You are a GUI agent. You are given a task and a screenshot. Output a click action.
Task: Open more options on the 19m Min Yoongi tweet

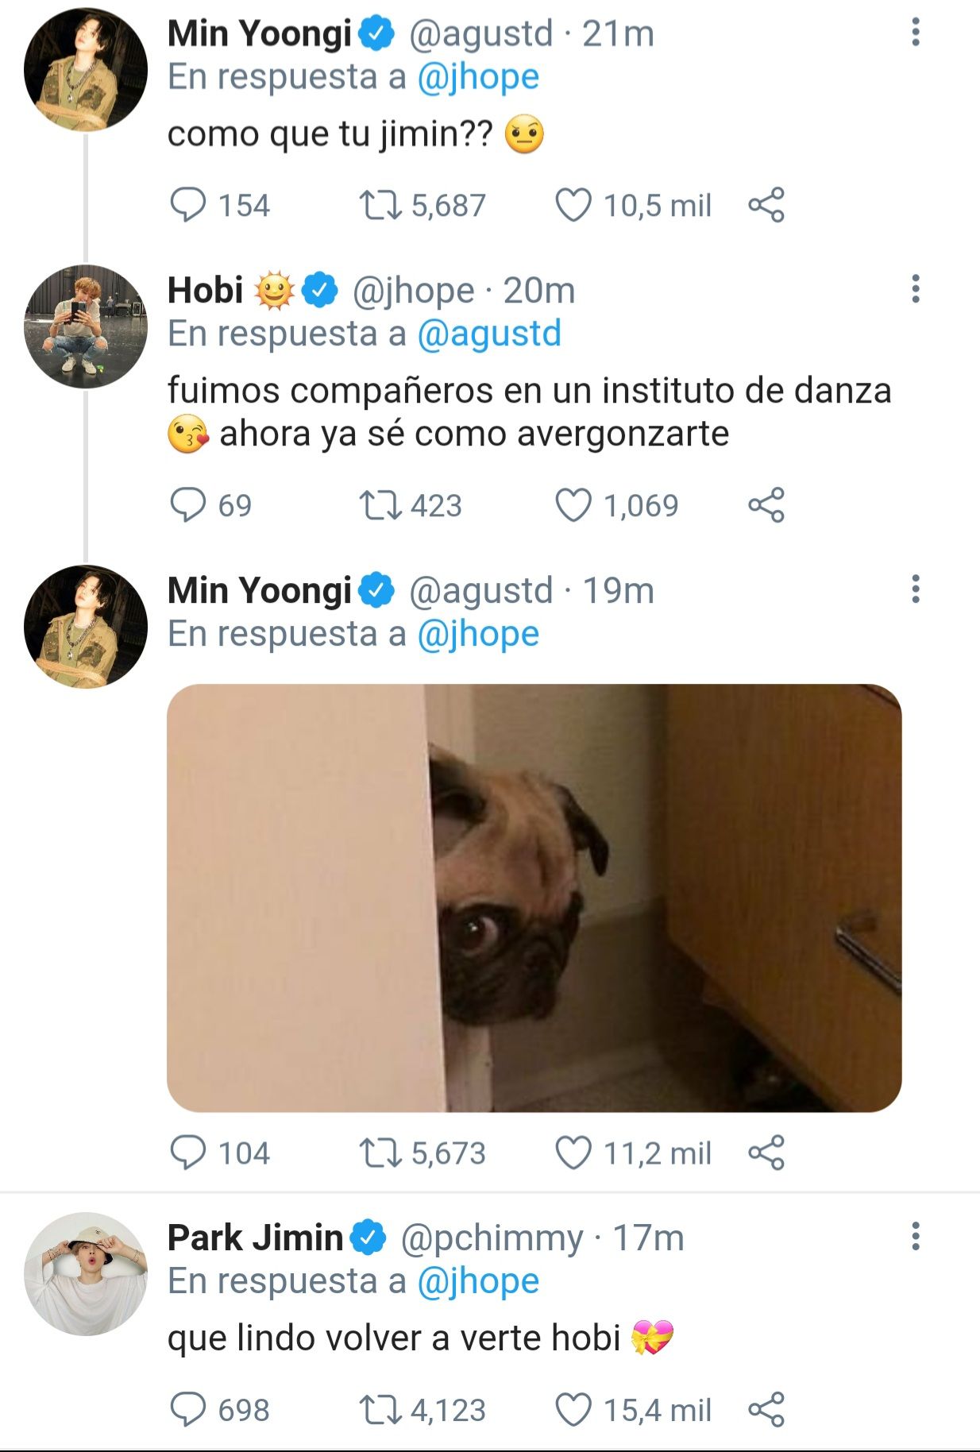pos(916,589)
